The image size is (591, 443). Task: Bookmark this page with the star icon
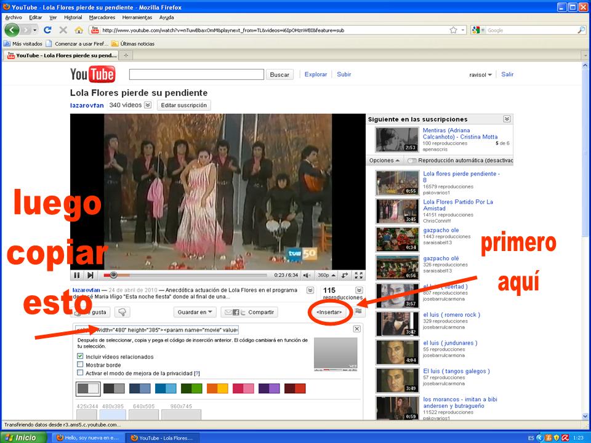point(454,30)
